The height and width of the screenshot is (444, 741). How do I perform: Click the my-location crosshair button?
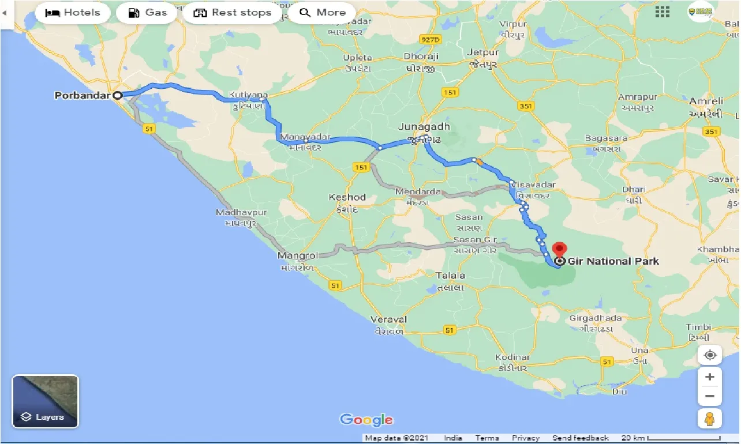tap(709, 355)
